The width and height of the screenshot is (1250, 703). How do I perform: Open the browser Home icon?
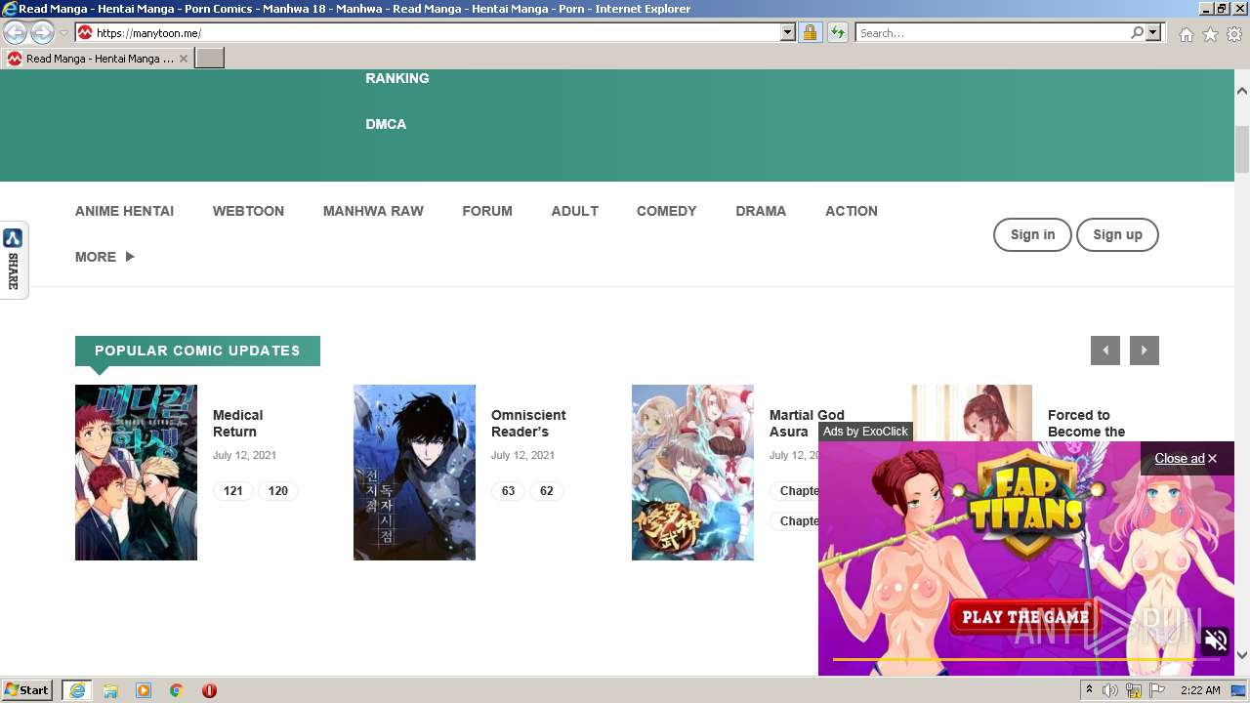[x=1186, y=34]
